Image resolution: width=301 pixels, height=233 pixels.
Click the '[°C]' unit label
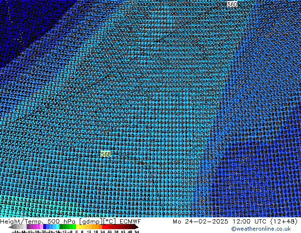click(x=110, y=222)
